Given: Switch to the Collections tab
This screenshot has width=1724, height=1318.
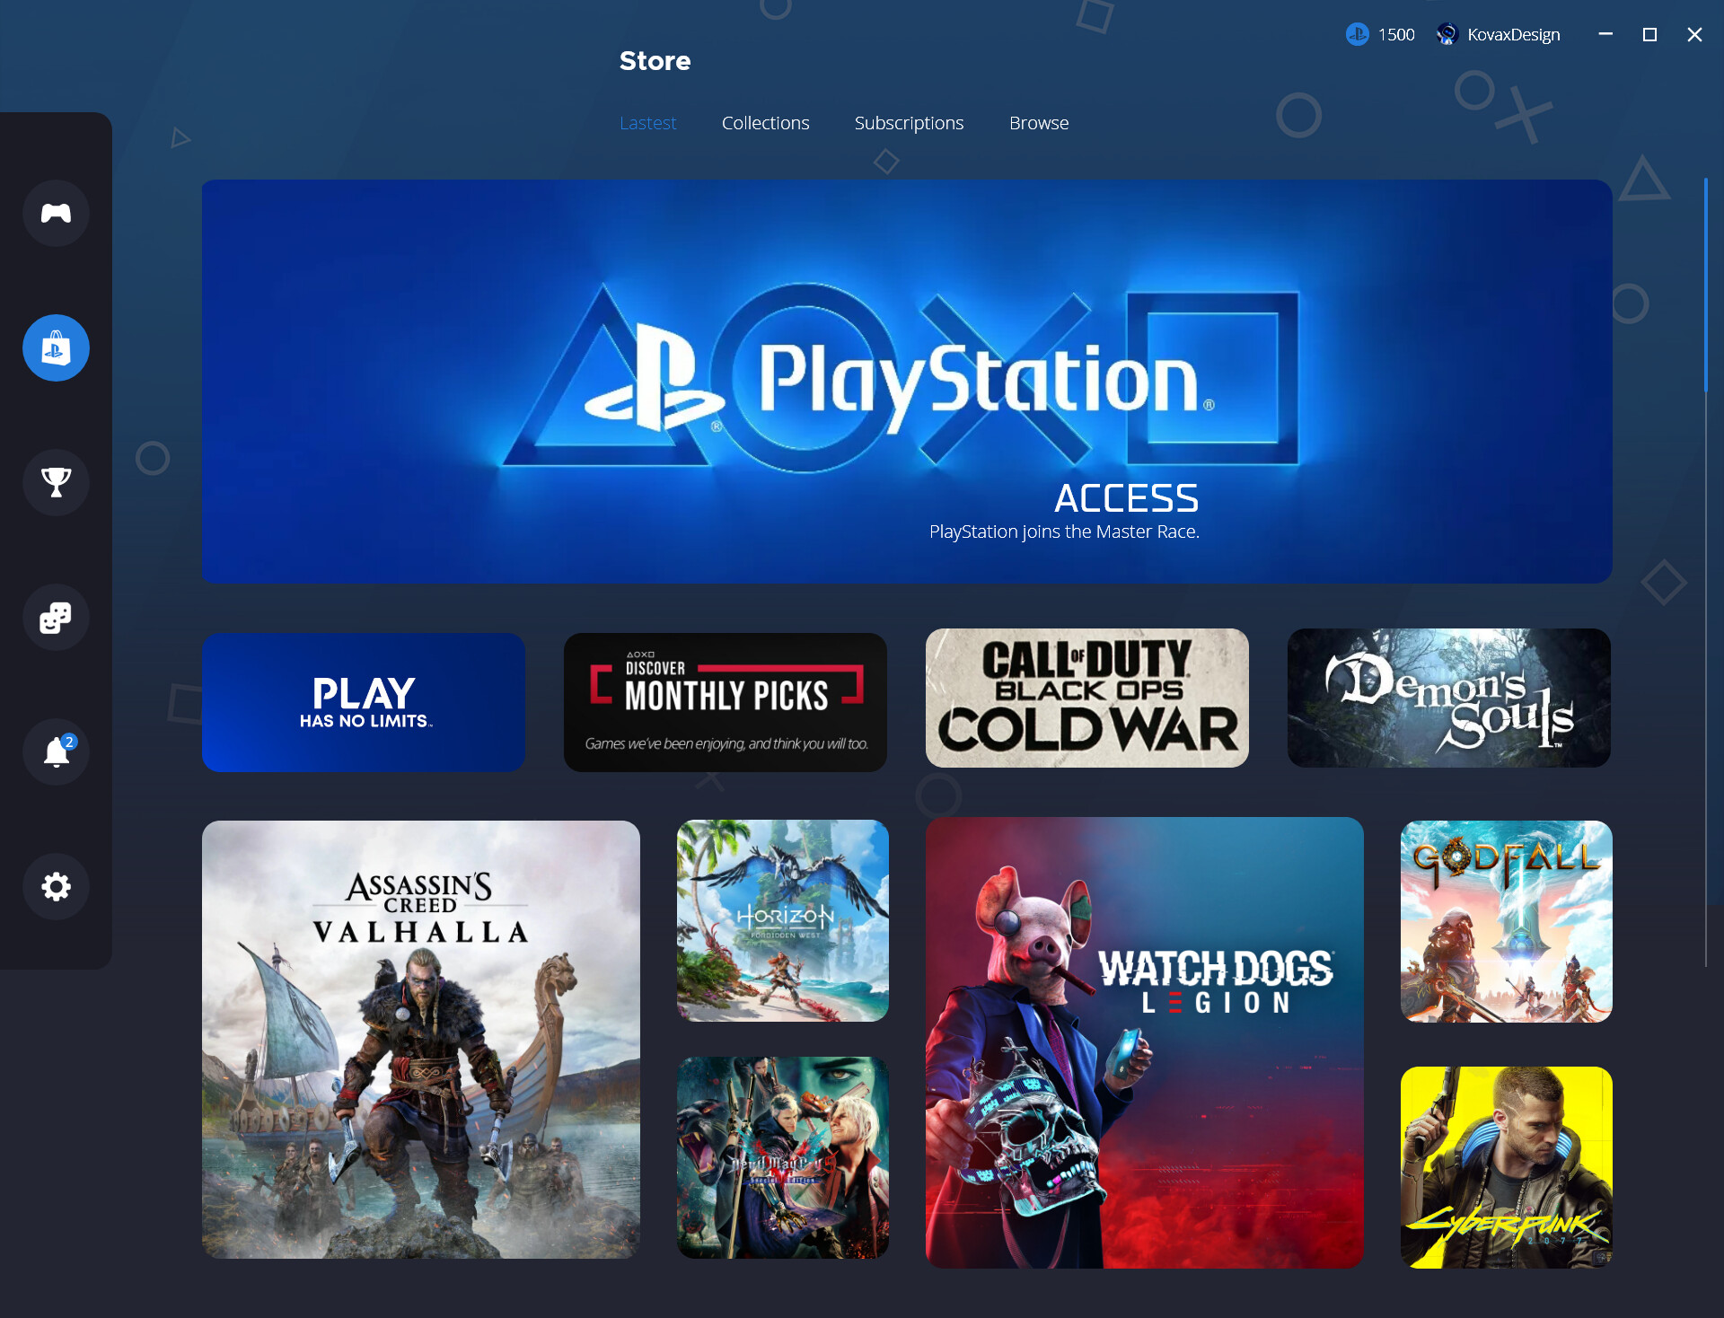Looking at the screenshot, I should (x=765, y=123).
